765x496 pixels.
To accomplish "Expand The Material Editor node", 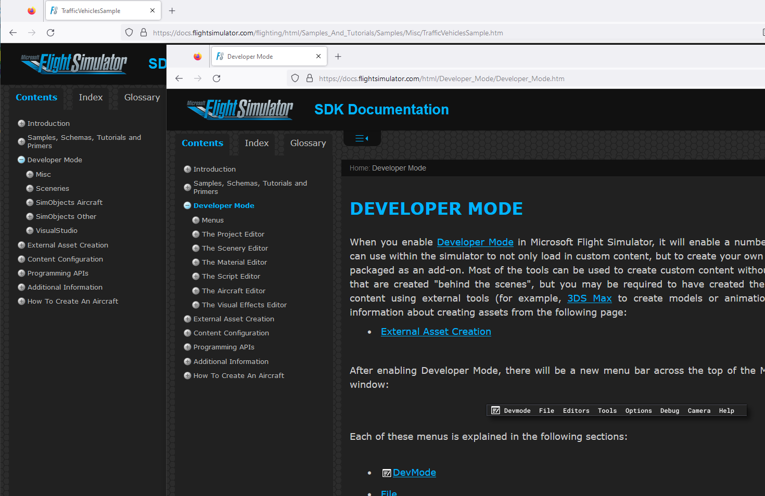I will (196, 263).
